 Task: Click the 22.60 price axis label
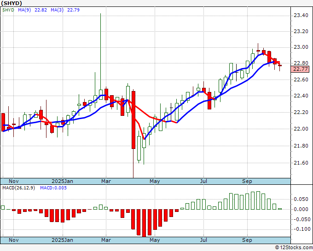pyautogui.click(x=301, y=80)
